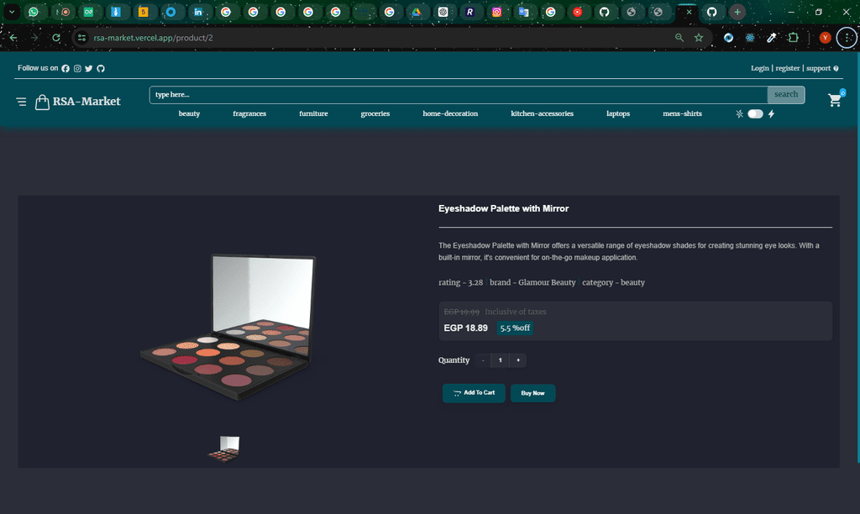This screenshot has height=514, width=860.
Task: Click the RSA-Market shopping bag logo
Action: (42, 102)
